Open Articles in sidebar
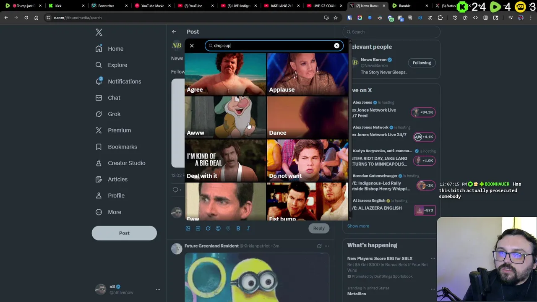The image size is (537, 302). (112, 180)
